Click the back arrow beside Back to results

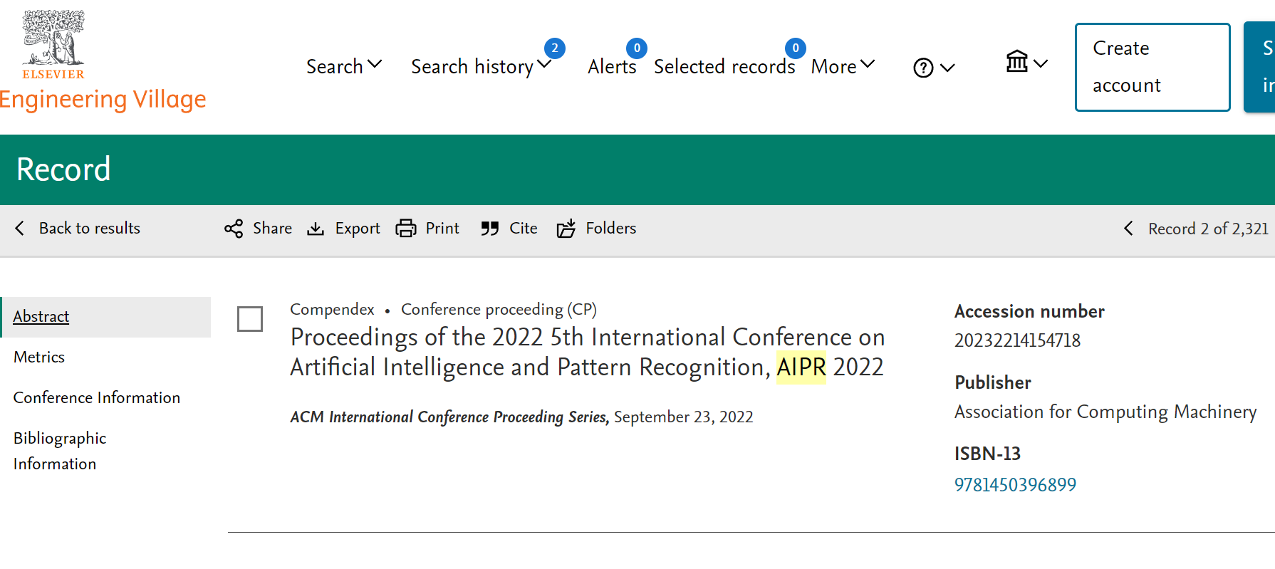[x=20, y=228]
